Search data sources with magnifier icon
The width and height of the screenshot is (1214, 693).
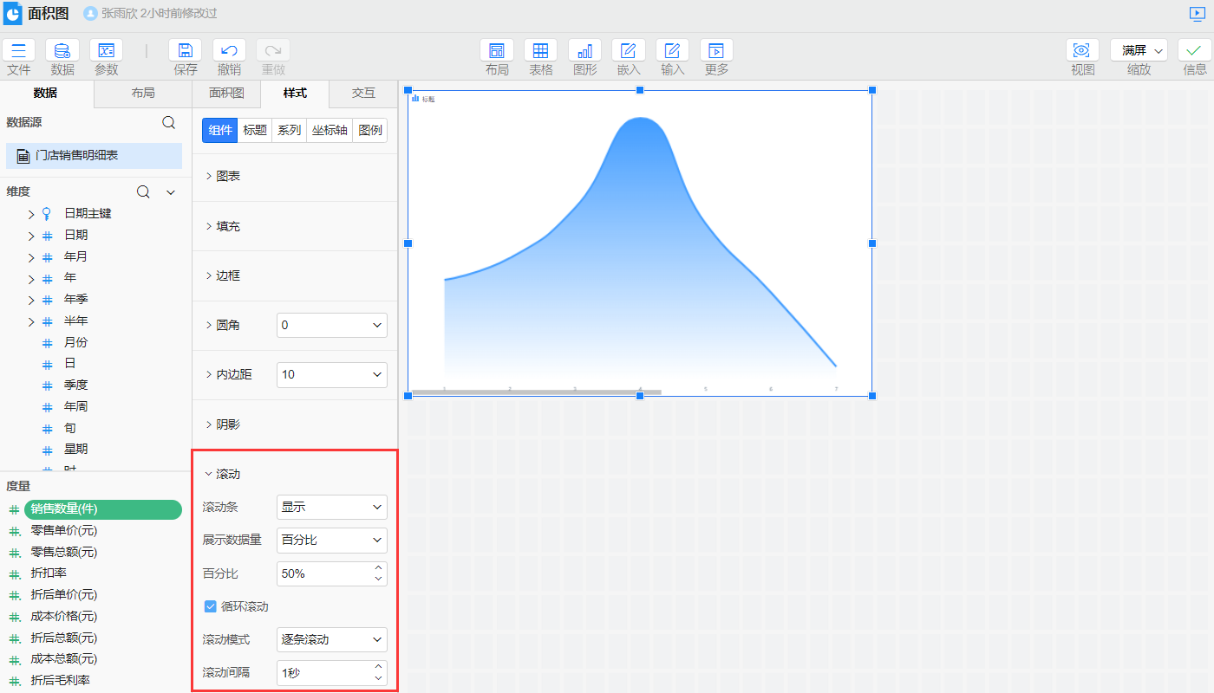click(169, 123)
